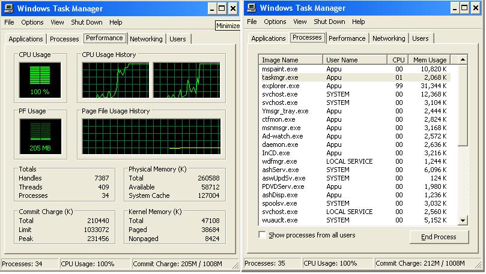Select msnmsgr.exe process row

pyautogui.click(x=354, y=128)
